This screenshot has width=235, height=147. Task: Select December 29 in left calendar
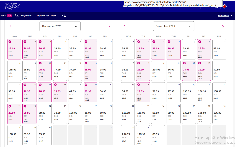(x=14, y=135)
